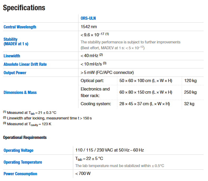Click the 1542 nm value
This screenshot has width=208, height=181.
[89, 27]
